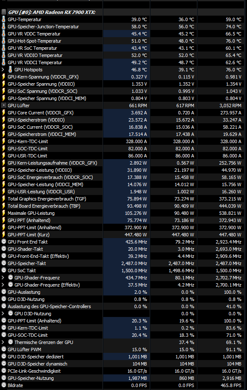The height and width of the screenshot is (390, 247).
Task: Click the fan icon beside GPU Lüfter
Action: (x=3, y=106)
